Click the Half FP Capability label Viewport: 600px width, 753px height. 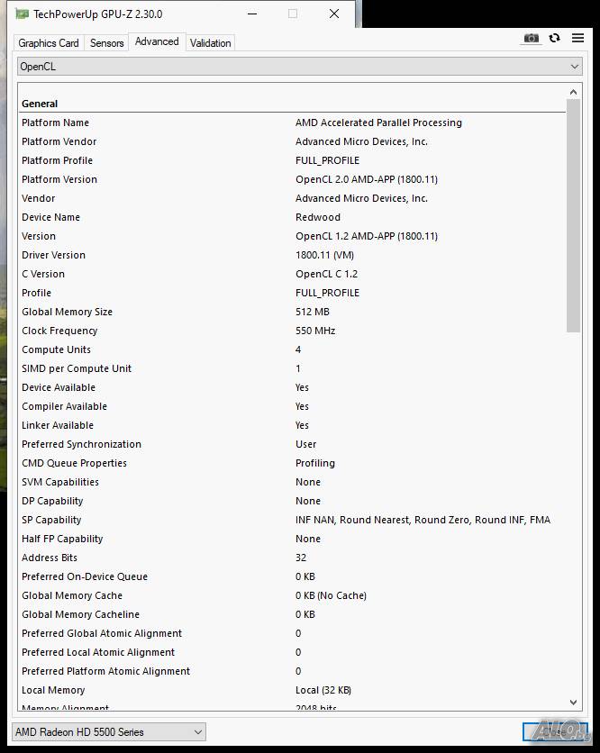pyautogui.click(x=62, y=539)
